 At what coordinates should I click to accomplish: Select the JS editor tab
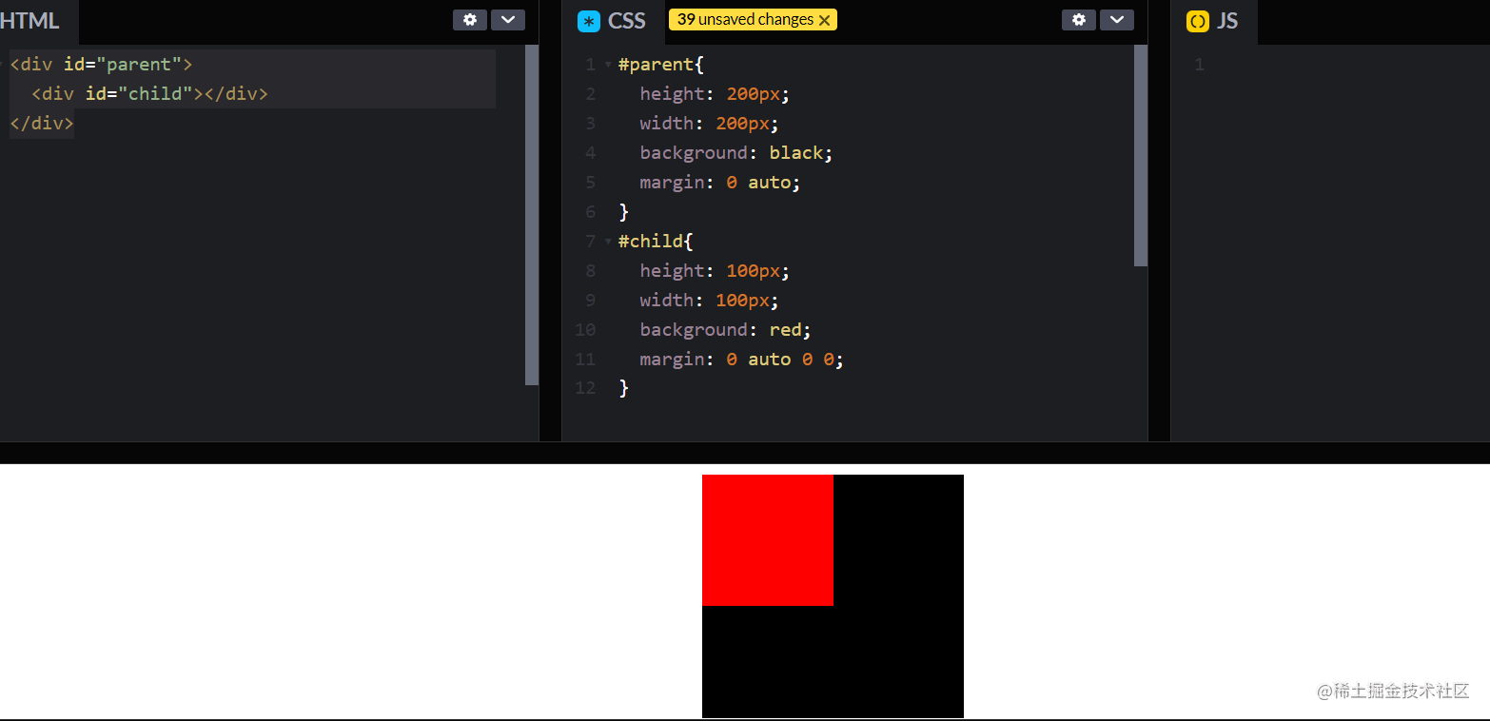click(1214, 21)
